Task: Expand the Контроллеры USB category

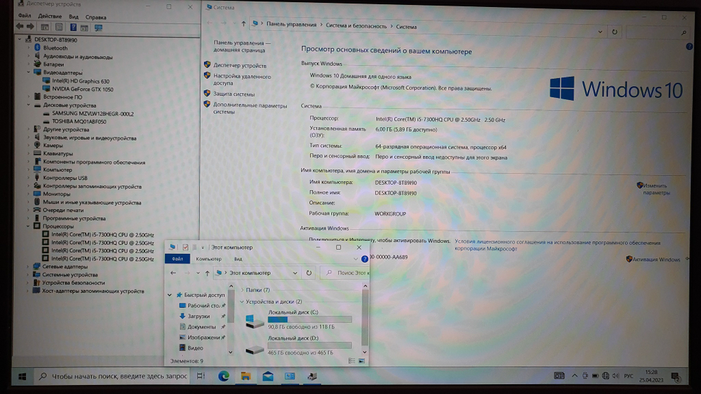Action: 28,178
